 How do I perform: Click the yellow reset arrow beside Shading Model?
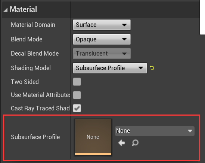[152, 68]
